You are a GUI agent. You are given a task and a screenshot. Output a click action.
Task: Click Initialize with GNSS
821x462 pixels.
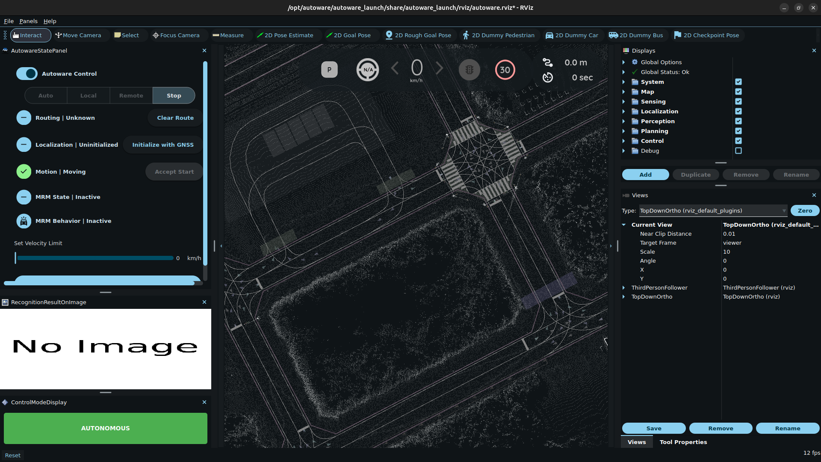click(x=163, y=145)
